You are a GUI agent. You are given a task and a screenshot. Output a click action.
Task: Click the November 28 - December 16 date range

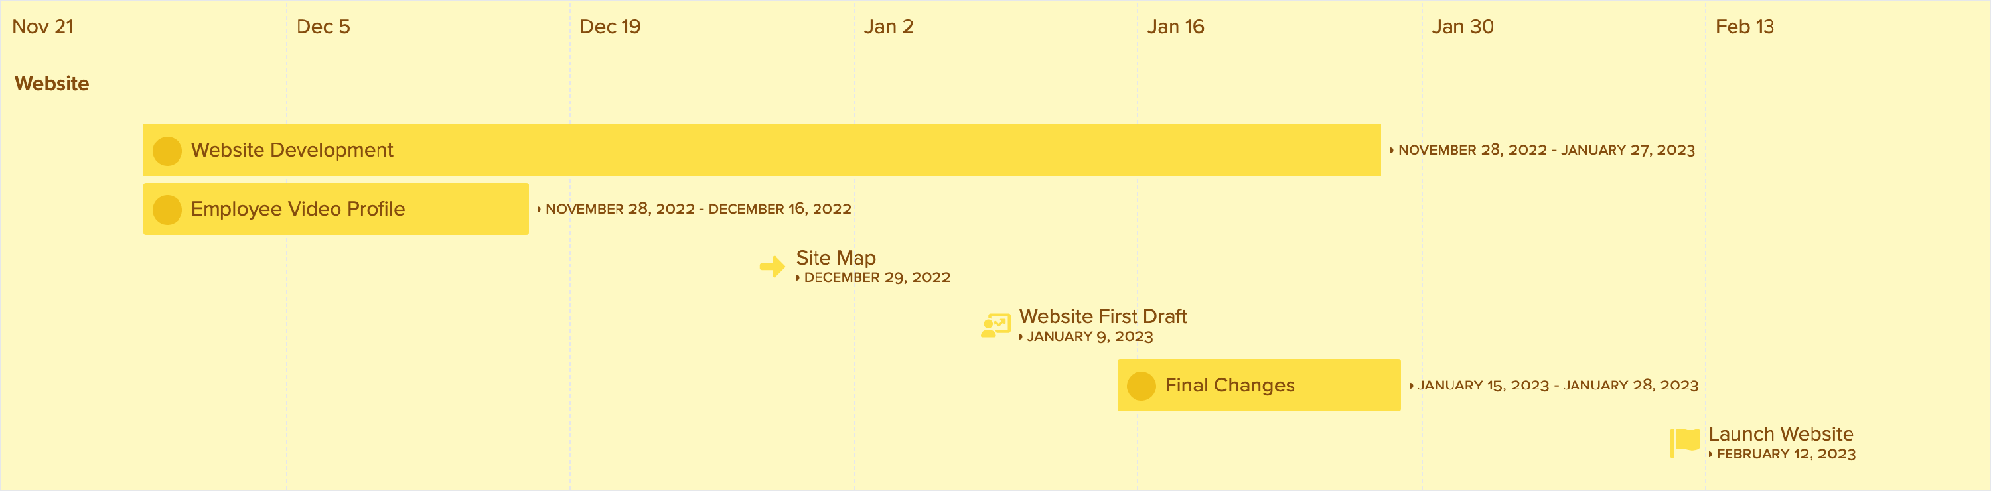point(698,209)
